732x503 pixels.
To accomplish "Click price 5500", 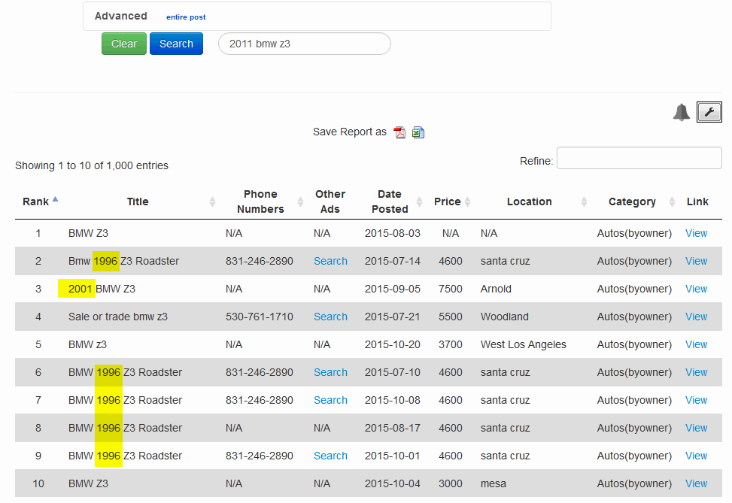I will (451, 317).
